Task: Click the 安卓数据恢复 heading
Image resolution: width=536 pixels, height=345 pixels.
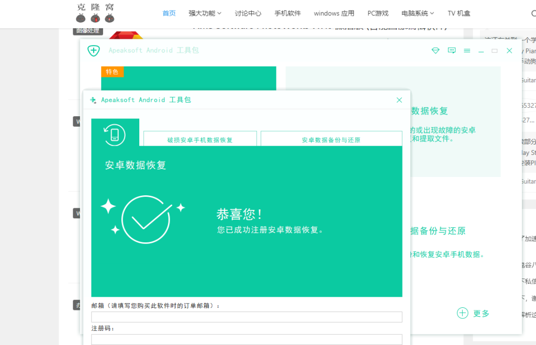Action: coord(136,165)
